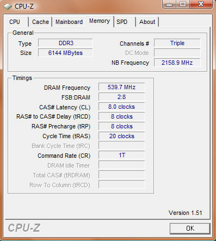The width and height of the screenshot is (216, 241).
Task: Click the empty DC Mode field
Action: pos(177,53)
